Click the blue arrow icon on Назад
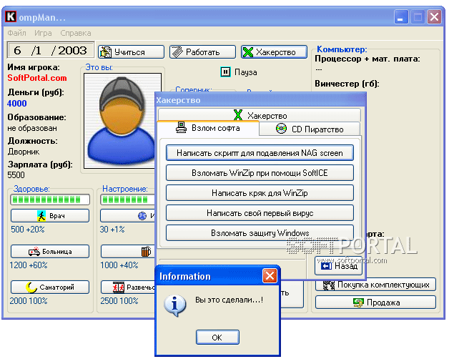Image resolution: width=449 pixels, height=359 pixels. [x=326, y=266]
